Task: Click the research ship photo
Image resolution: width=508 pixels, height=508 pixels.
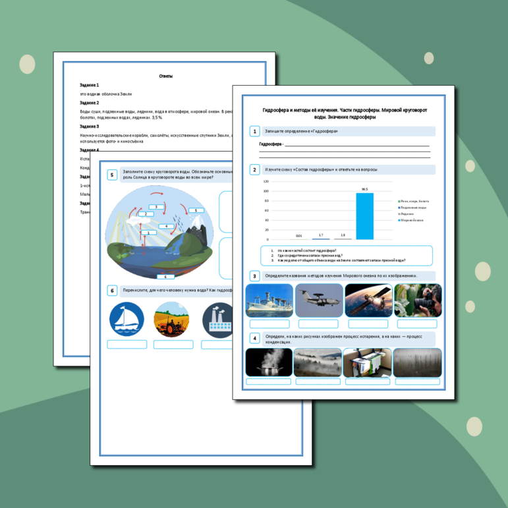Action: point(269,300)
